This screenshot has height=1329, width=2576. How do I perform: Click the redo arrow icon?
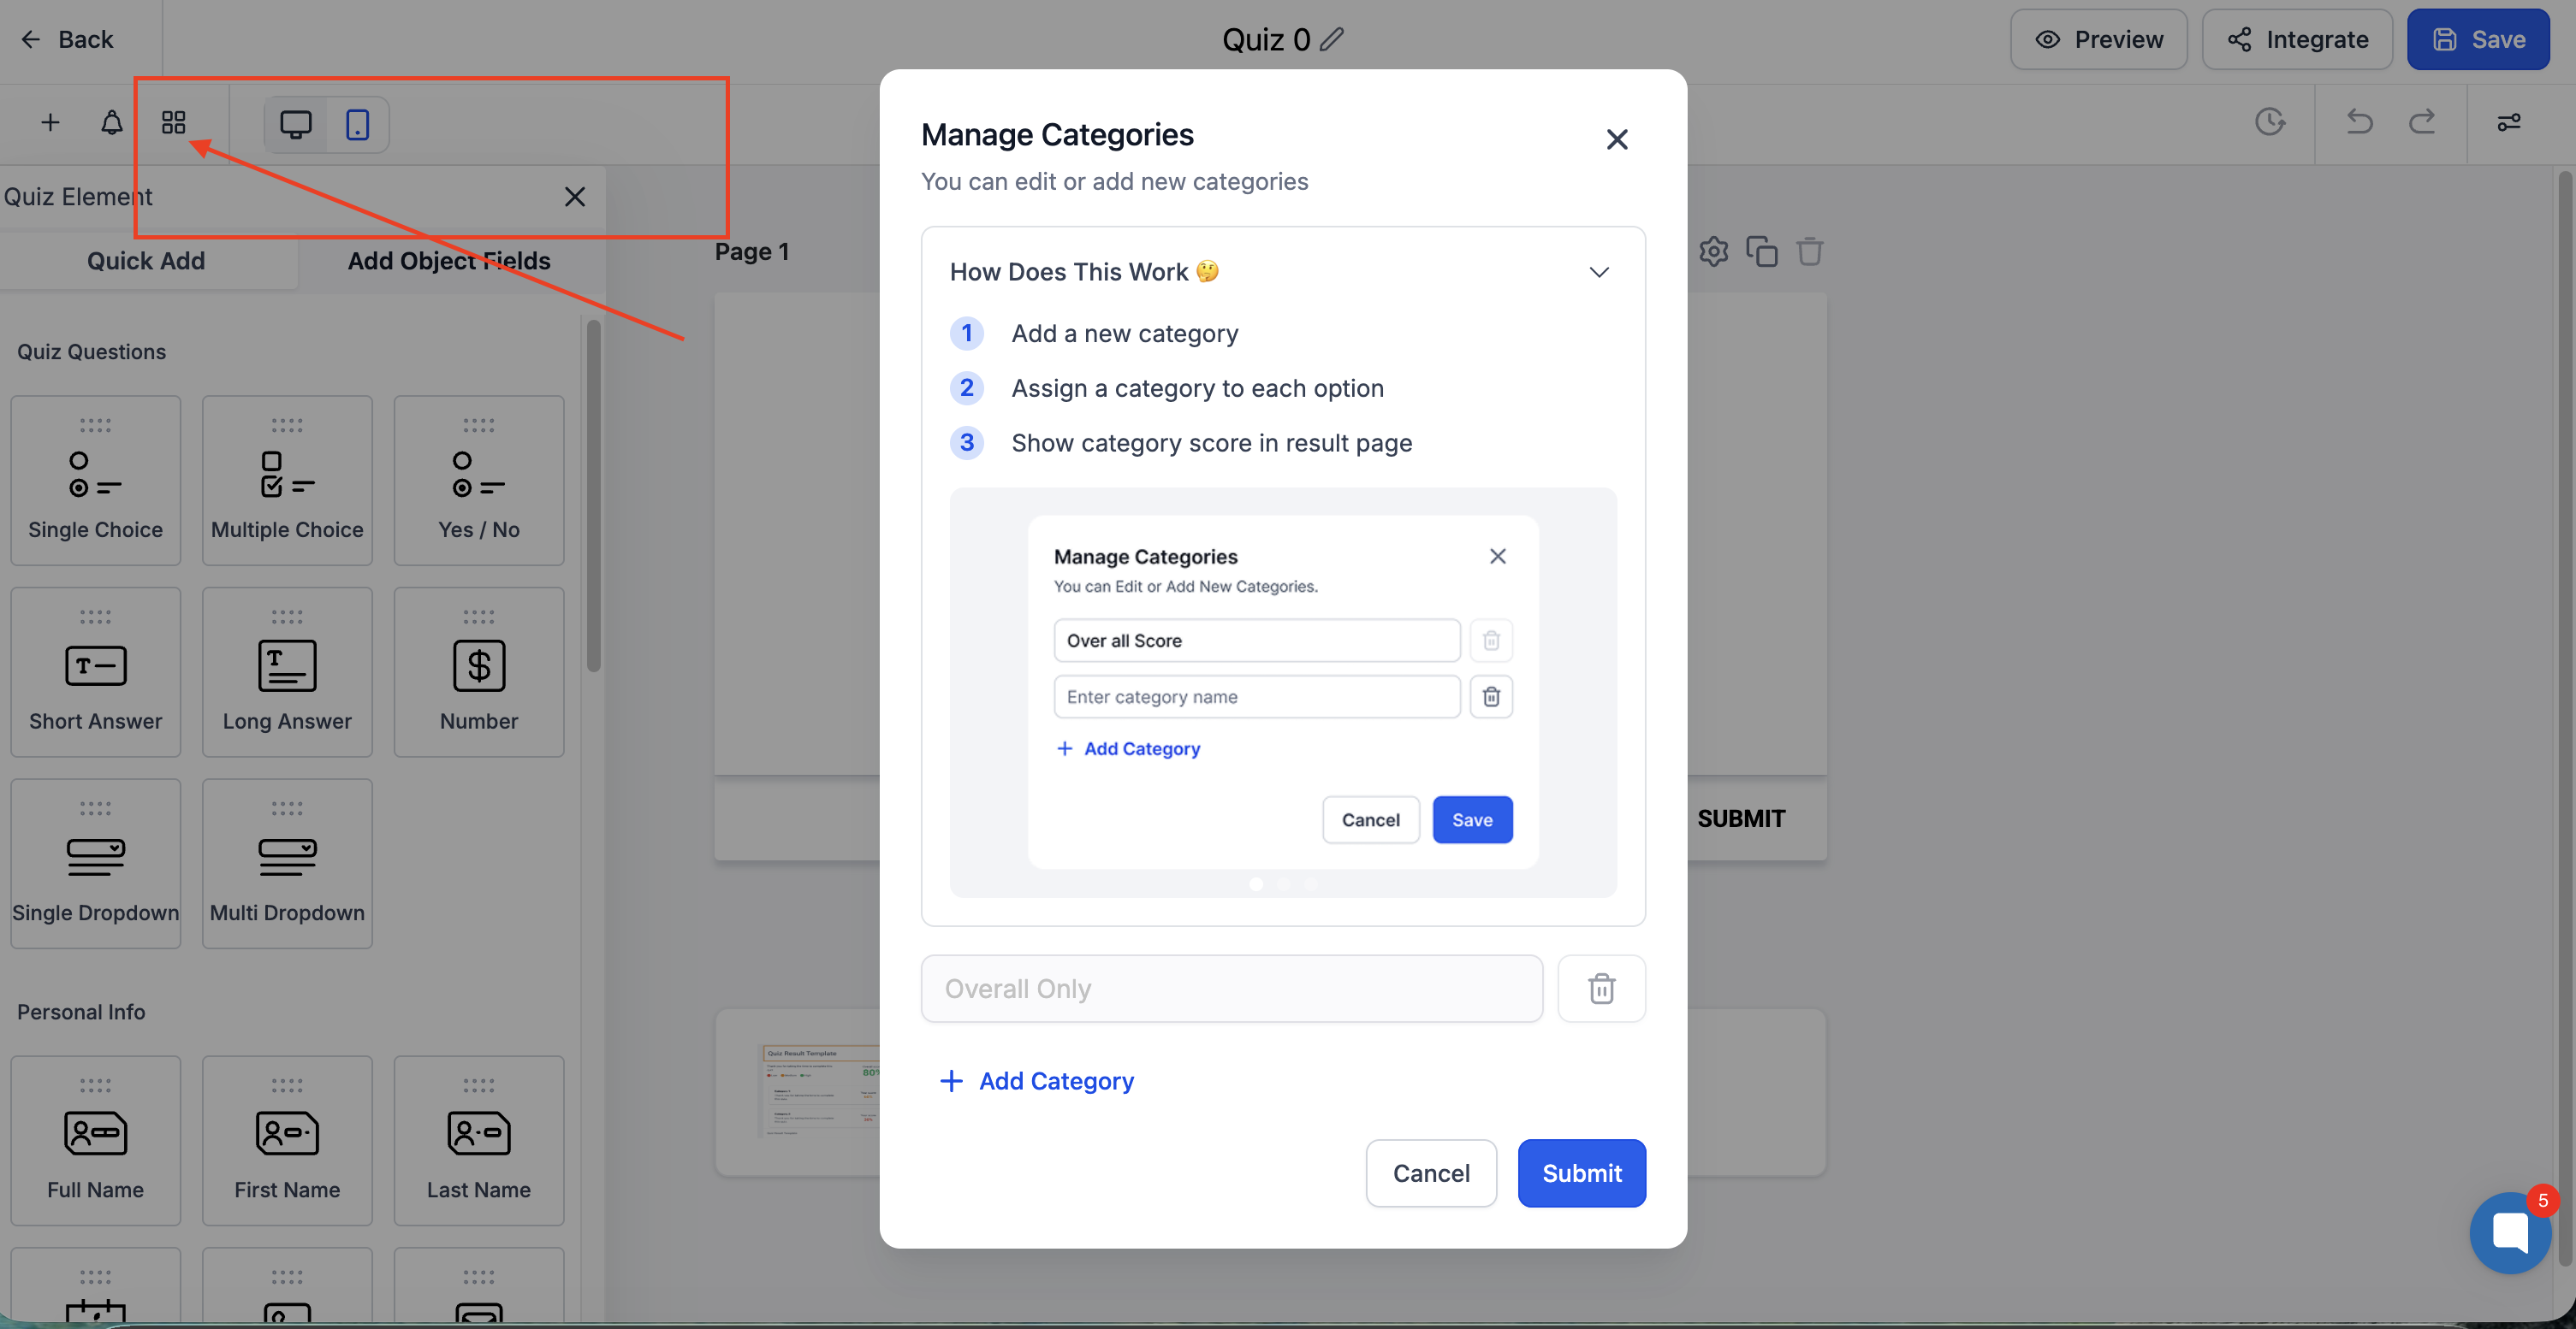point(2421,122)
